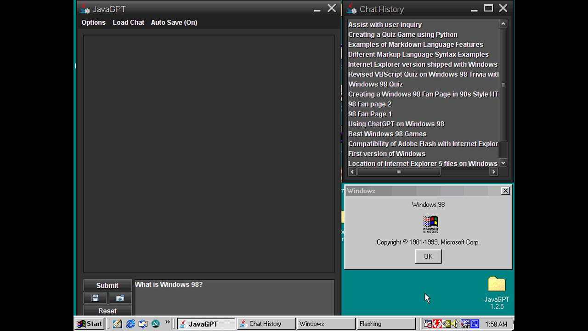This screenshot has height=331, width=588.
Task: Click the blue square tray icon
Action: pos(475,324)
